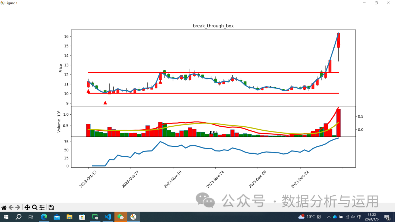Save the figure with the floppy disk icon
Image resolution: width=395 pixels, height=222 pixels.
point(51,207)
